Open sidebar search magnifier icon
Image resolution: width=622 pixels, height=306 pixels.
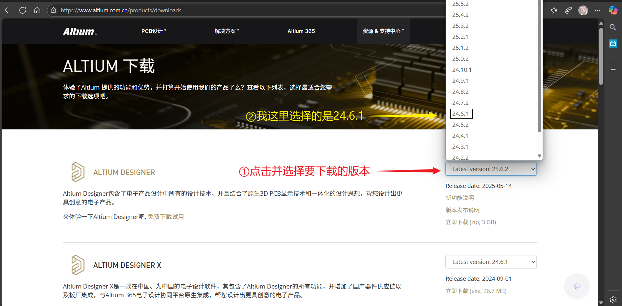[613, 27]
